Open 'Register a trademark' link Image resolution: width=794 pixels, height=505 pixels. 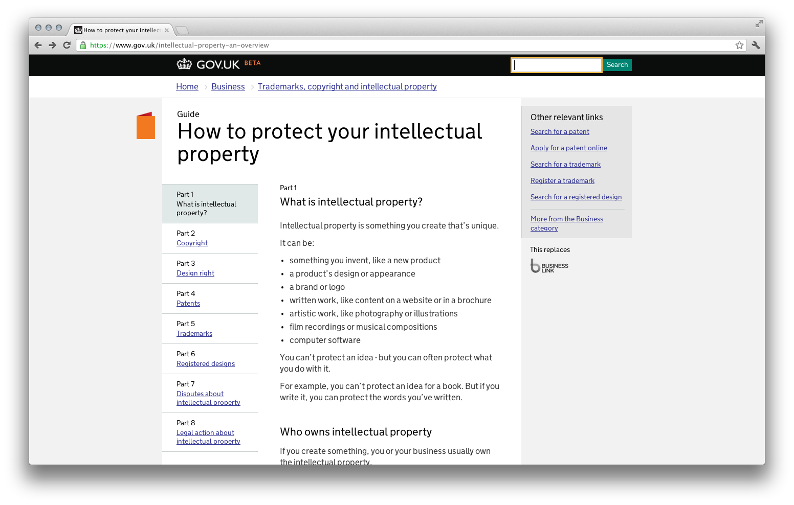pos(562,181)
